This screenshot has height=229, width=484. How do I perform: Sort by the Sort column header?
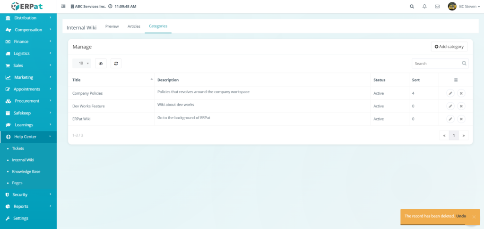pos(424,80)
